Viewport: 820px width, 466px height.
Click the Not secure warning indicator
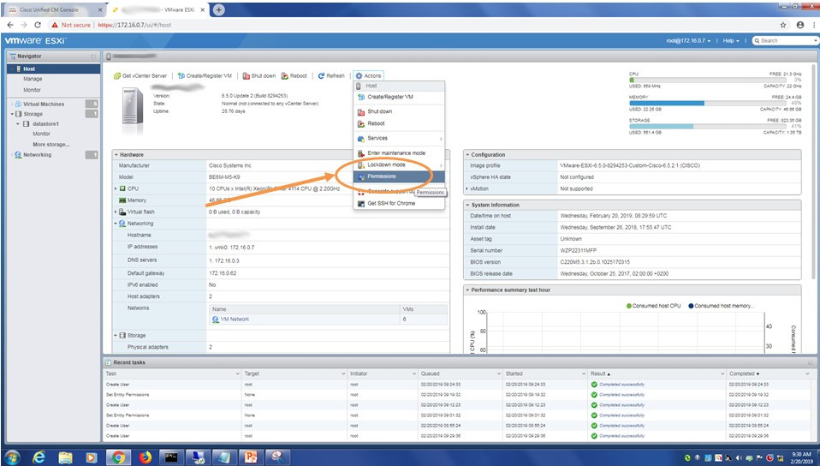click(x=71, y=25)
